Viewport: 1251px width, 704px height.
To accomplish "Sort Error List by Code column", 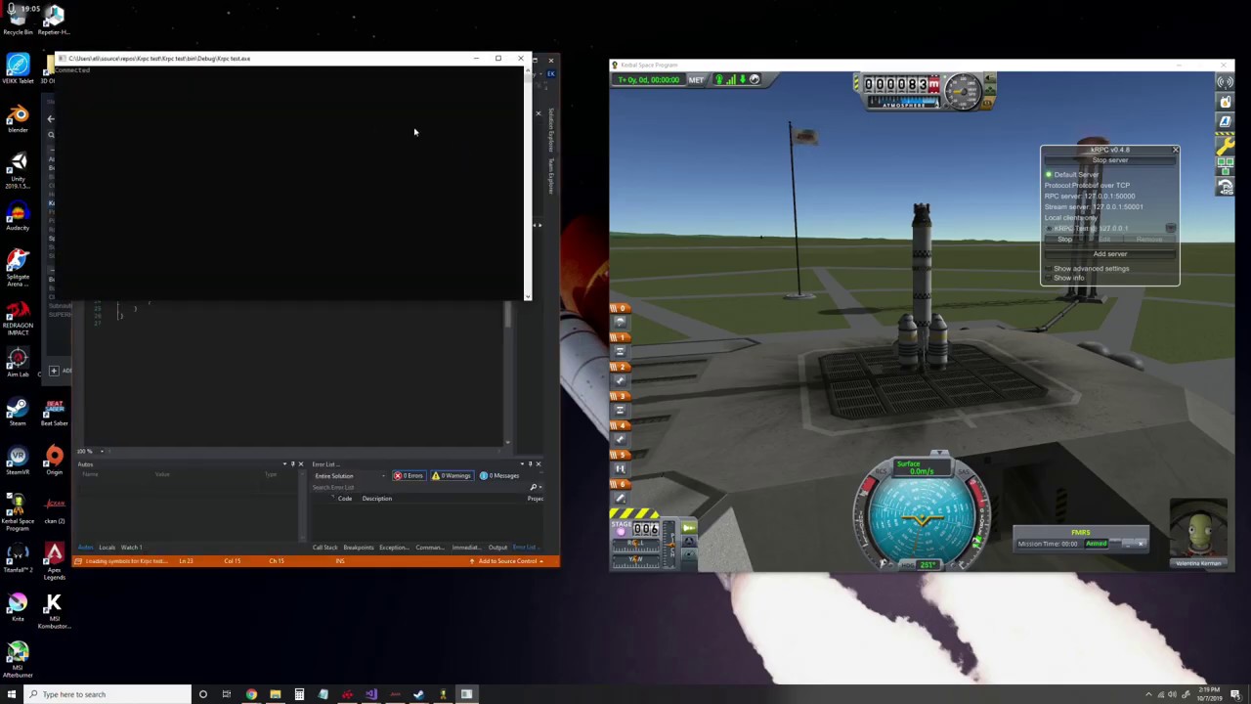I will [345, 499].
